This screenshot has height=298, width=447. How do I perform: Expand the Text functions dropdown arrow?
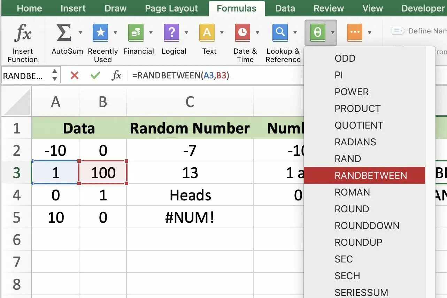[222, 33]
